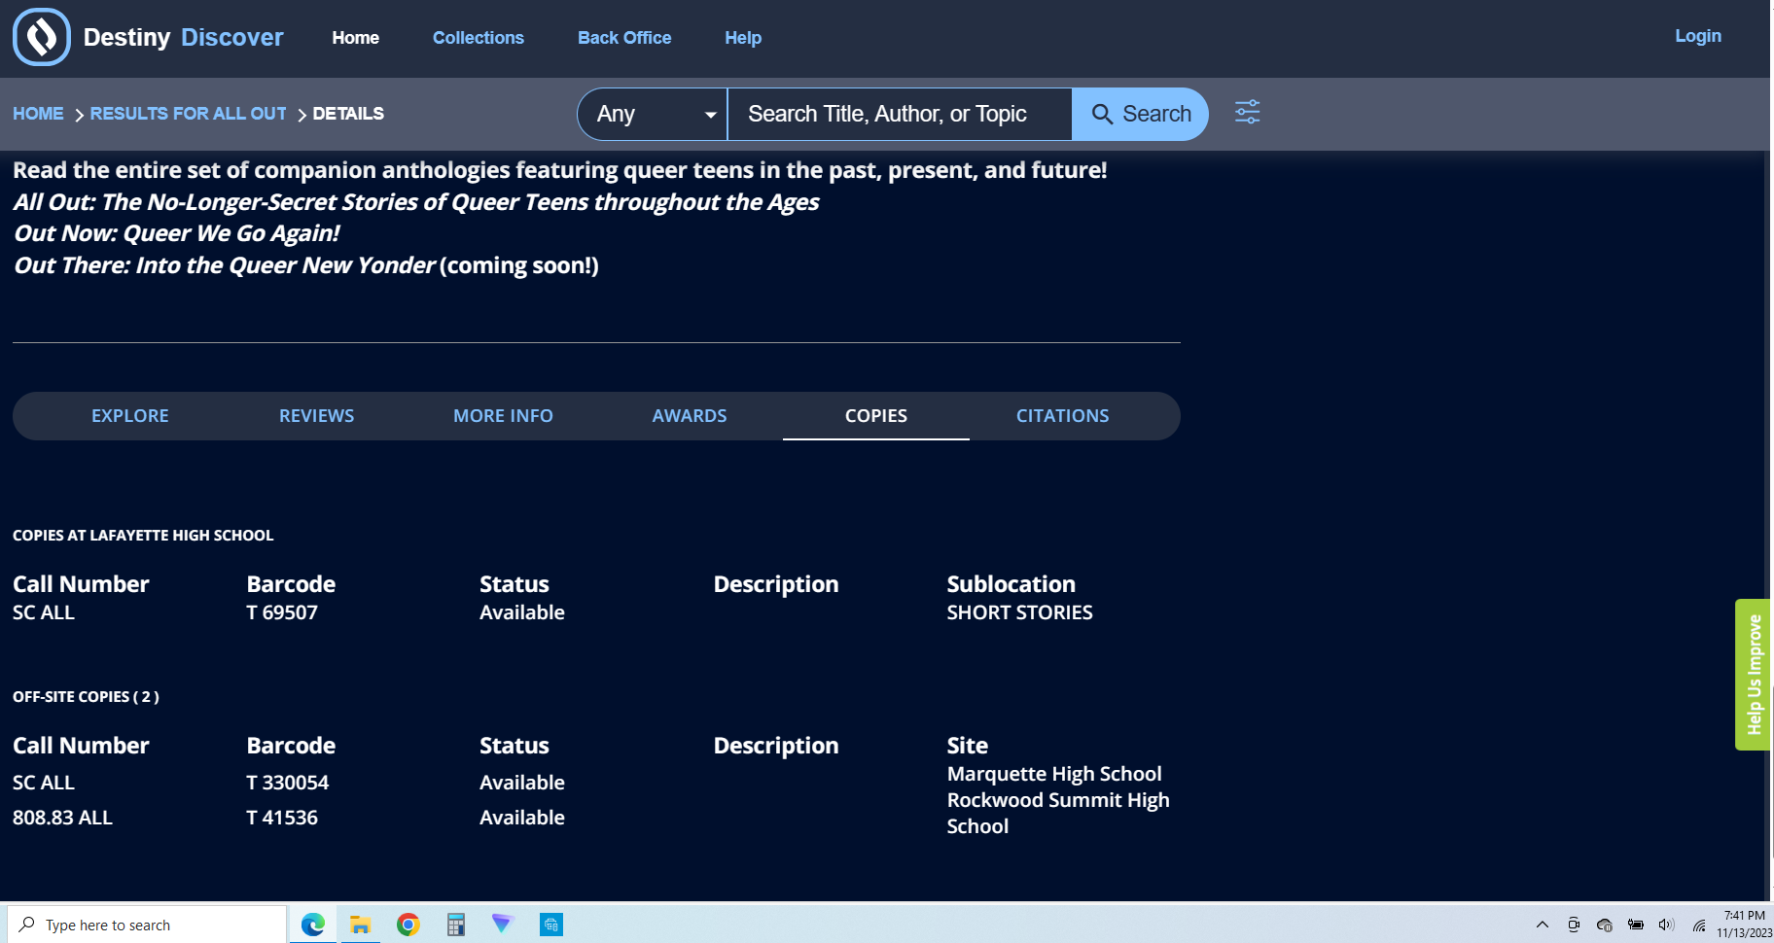Go to Back Office
Viewport: 1774px width, 943px height.
coord(624,38)
